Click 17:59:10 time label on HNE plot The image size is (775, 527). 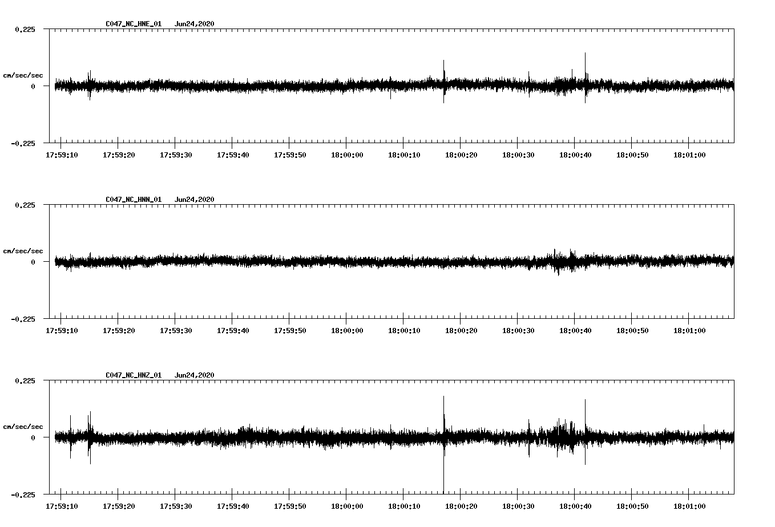click(x=62, y=155)
